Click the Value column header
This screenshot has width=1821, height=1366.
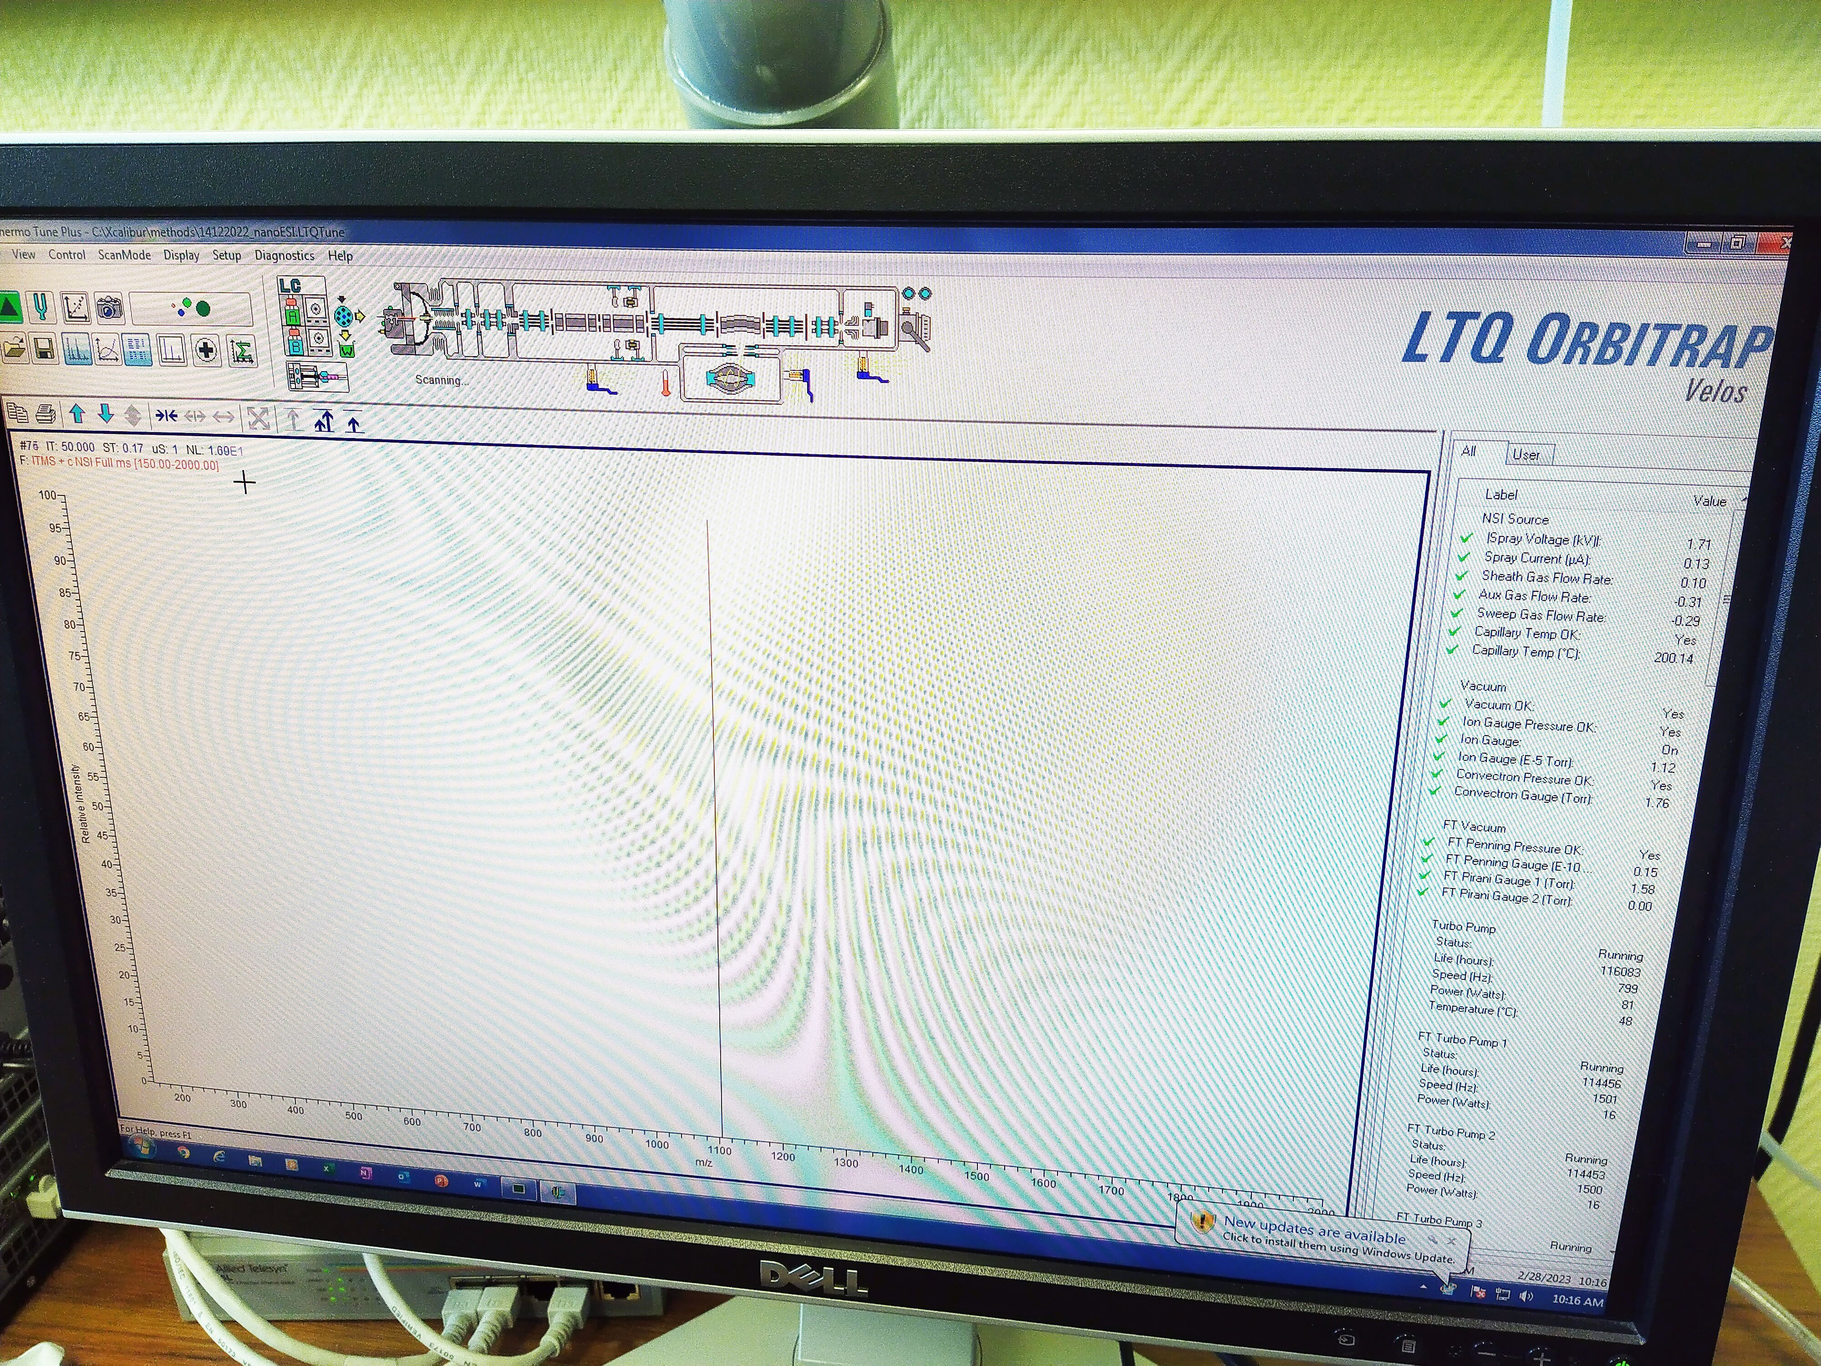pyautogui.click(x=1710, y=500)
